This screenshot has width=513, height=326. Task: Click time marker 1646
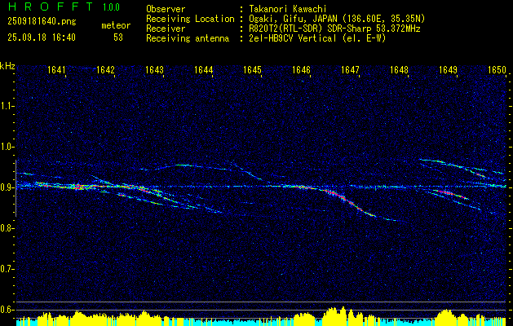pyautogui.click(x=301, y=69)
